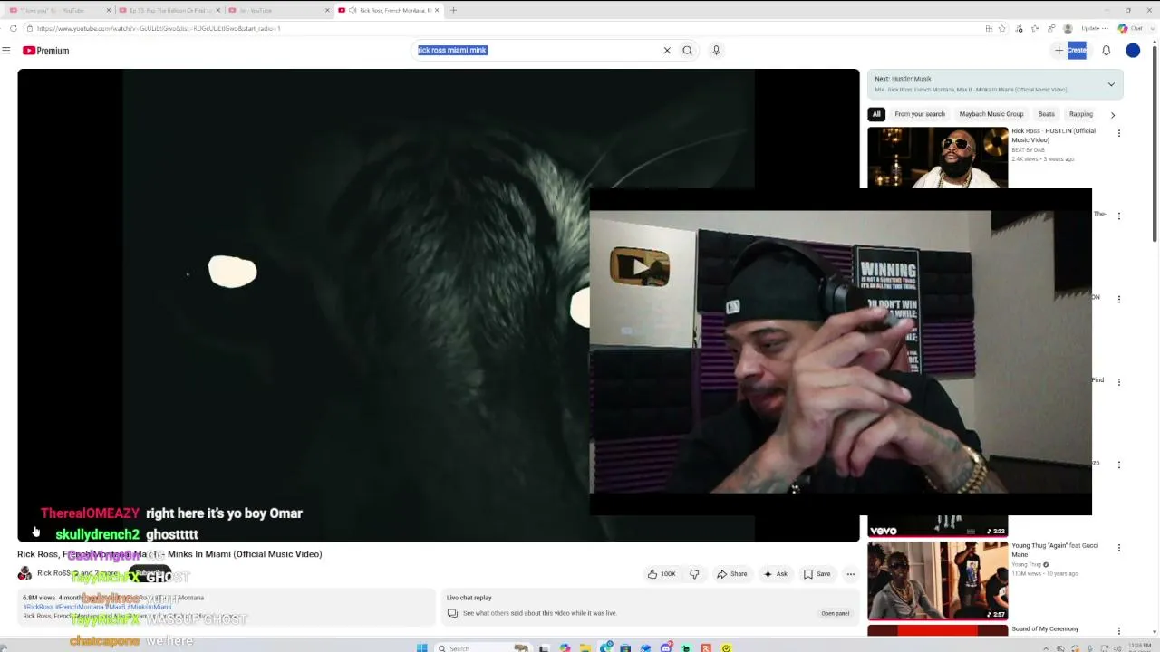Switch to the 'Ep 33: Pop The Balloon' tab
1160x652 pixels.
point(169,10)
